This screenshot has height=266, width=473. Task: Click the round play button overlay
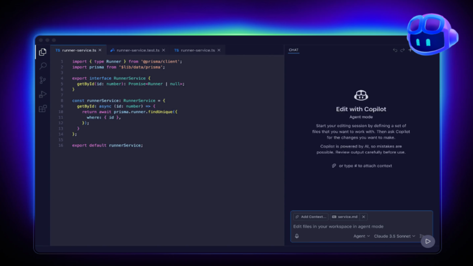point(428,241)
